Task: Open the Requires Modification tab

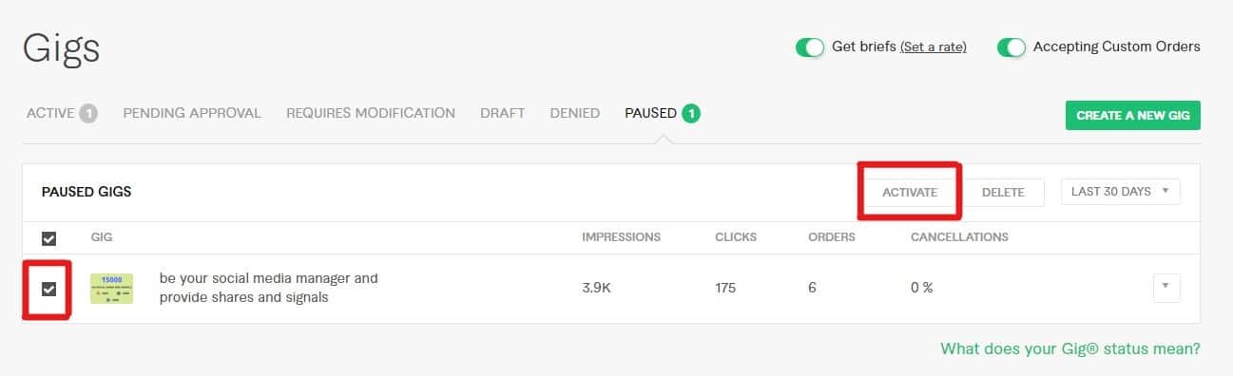Action: click(371, 113)
